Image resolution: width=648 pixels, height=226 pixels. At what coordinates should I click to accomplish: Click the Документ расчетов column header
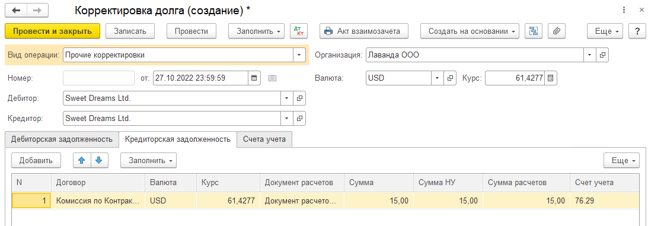pos(302,182)
